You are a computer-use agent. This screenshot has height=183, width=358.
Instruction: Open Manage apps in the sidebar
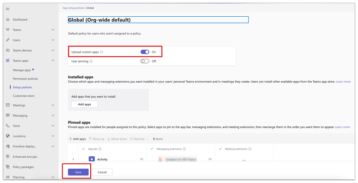coord(22,70)
